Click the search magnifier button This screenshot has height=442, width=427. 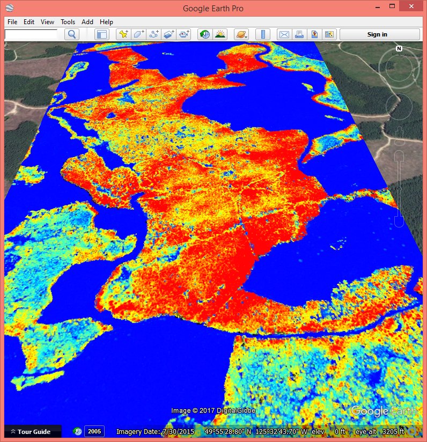[72, 34]
